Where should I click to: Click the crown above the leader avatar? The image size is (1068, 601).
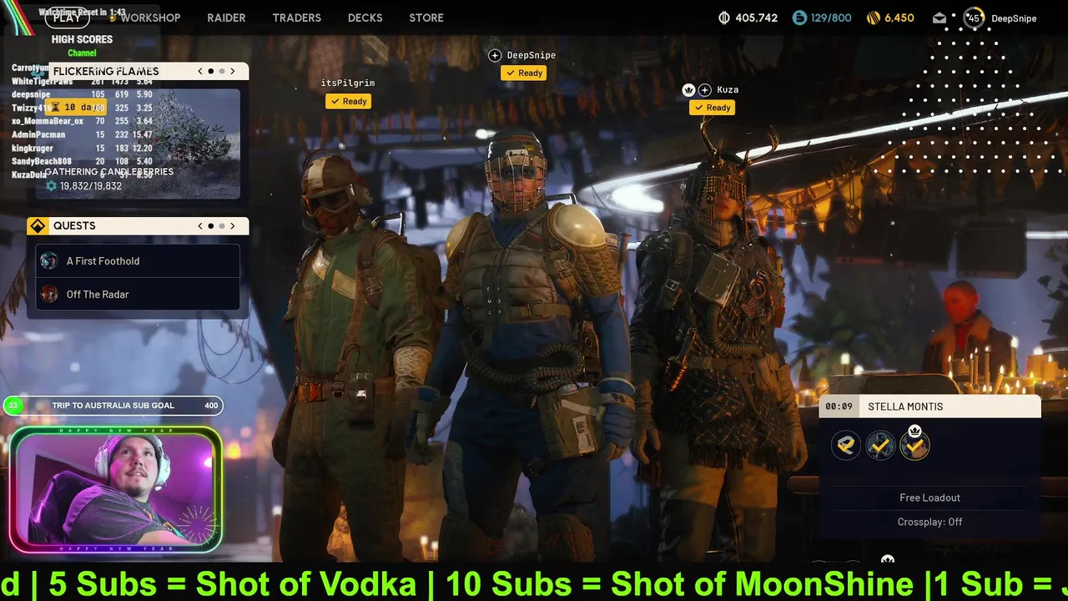pos(914,431)
